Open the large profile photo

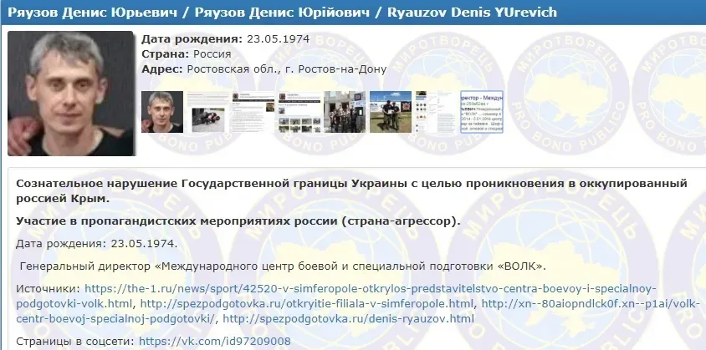point(71,94)
